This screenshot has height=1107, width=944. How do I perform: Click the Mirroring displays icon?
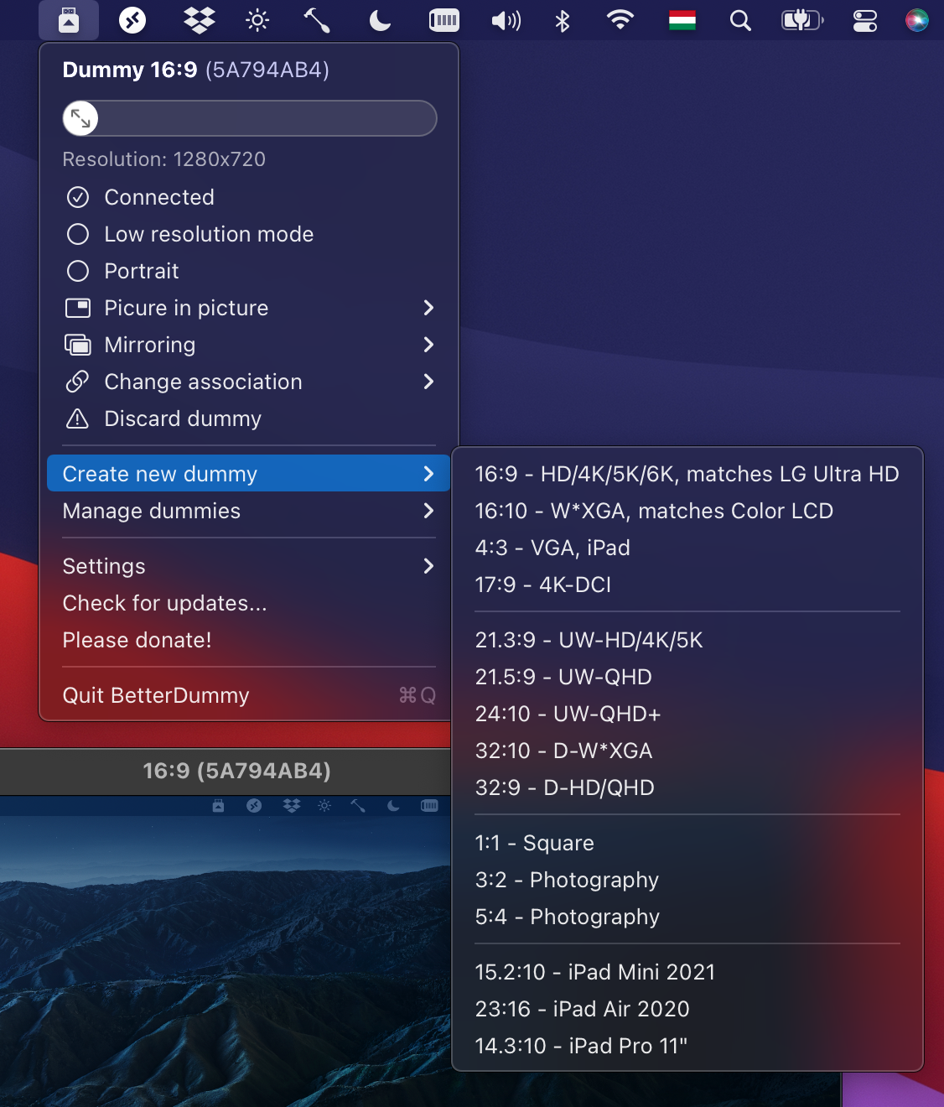[x=78, y=345]
